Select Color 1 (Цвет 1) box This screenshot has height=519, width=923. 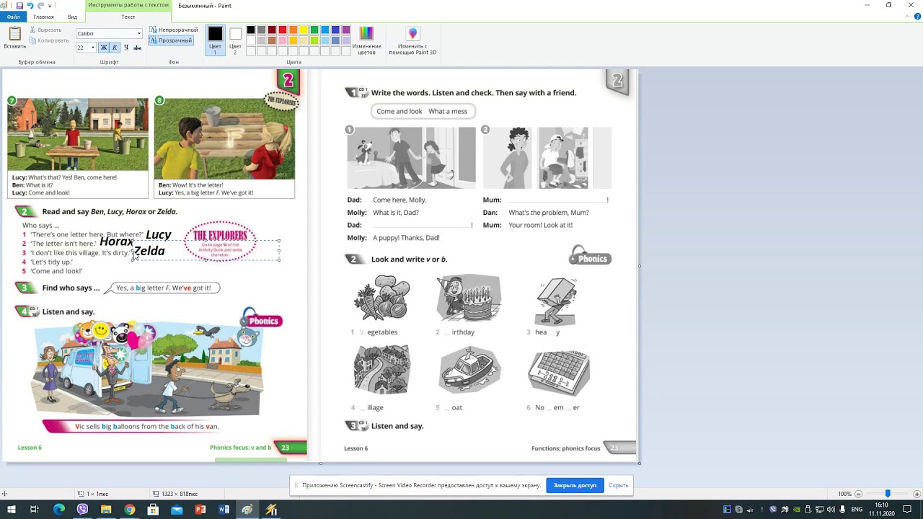pyautogui.click(x=215, y=40)
